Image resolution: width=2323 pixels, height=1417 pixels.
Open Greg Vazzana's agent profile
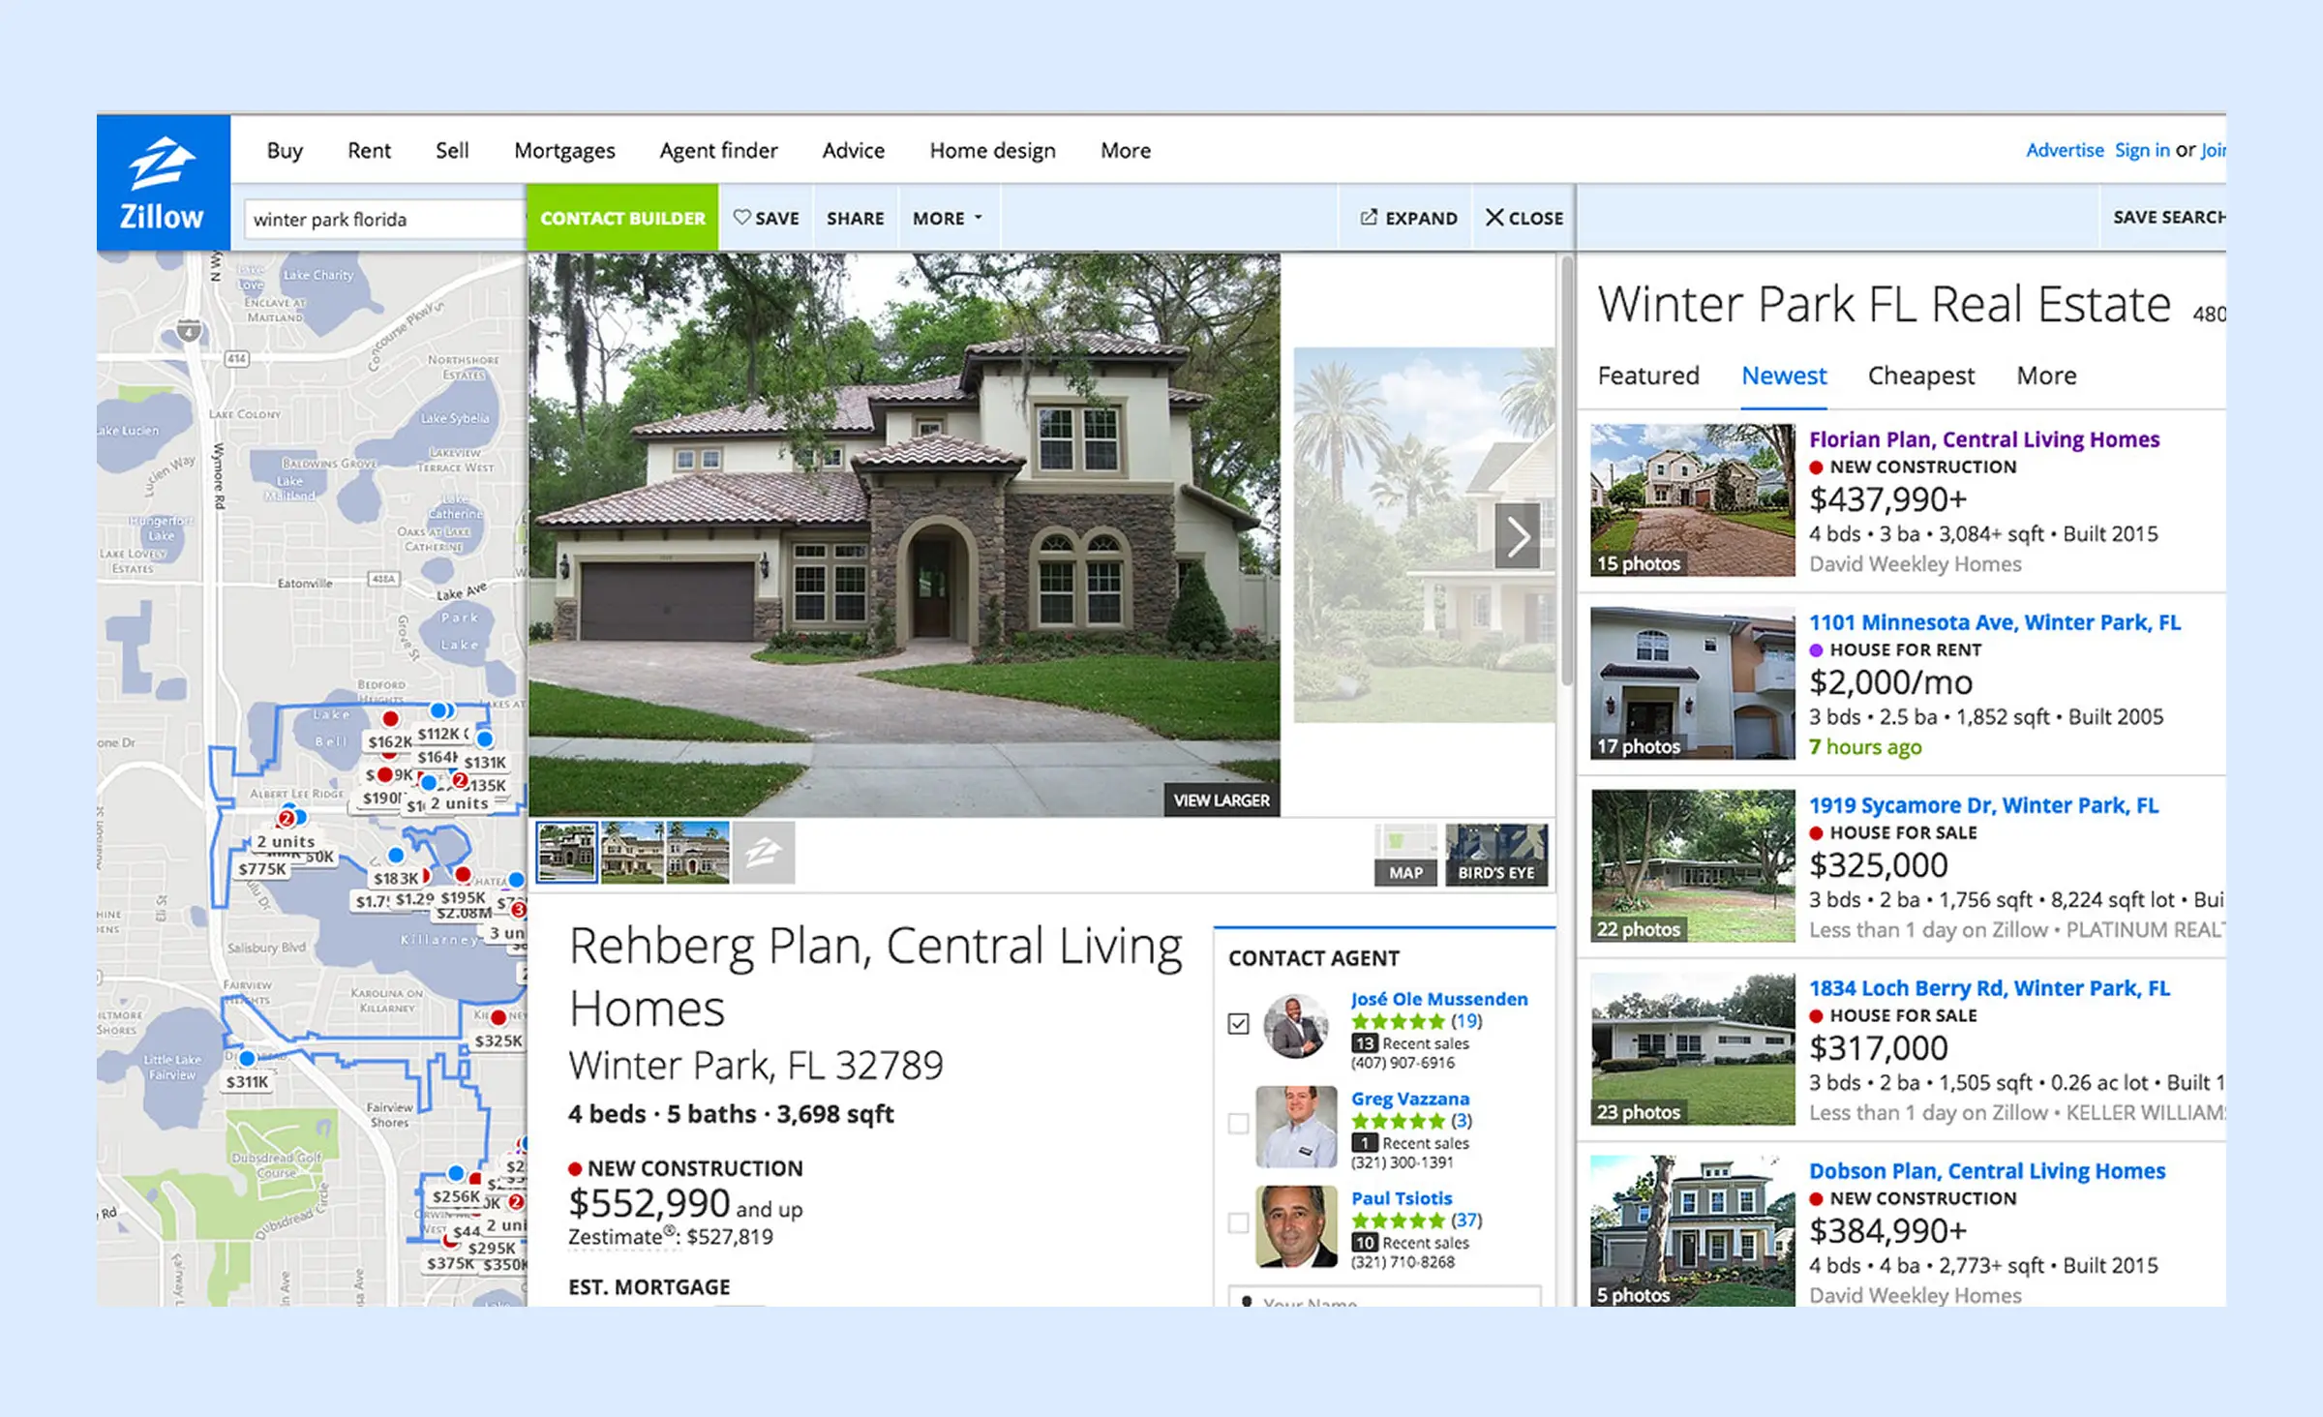point(1410,1099)
